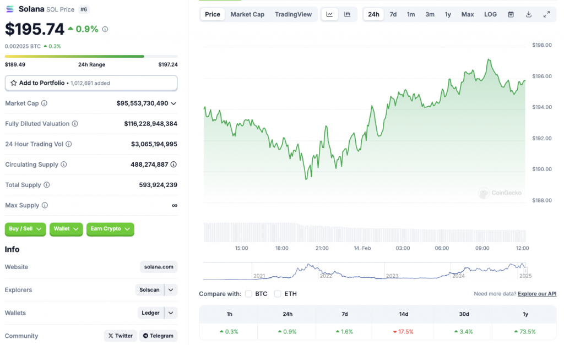Switch to the candlestick chart icon
Viewport: 564px width, 345px height.
click(348, 14)
